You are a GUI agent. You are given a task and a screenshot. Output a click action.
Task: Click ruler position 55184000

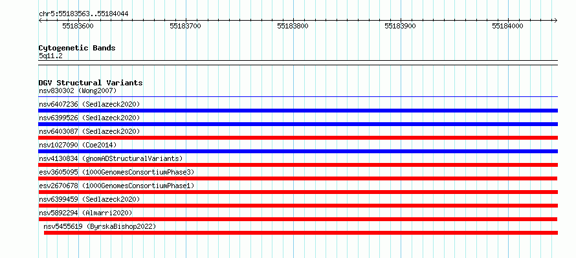(507, 26)
